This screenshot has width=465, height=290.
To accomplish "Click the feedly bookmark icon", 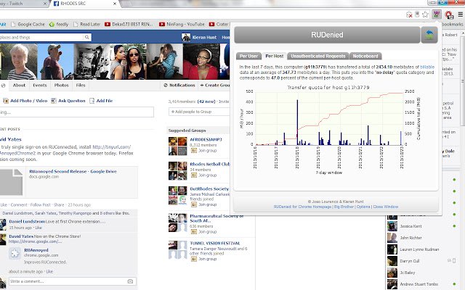I will coord(52,24).
